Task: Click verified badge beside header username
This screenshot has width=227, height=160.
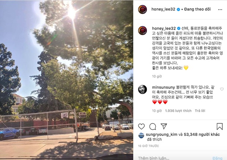Action: (178, 9)
